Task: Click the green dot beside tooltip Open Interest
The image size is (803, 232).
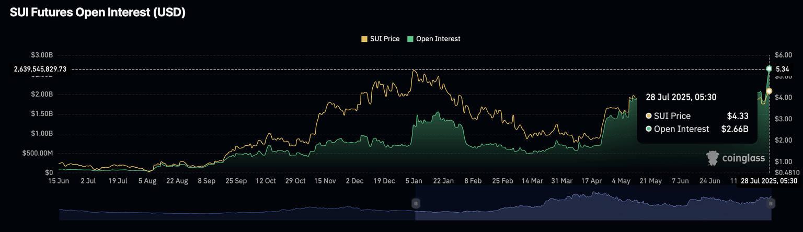Action: coord(649,129)
